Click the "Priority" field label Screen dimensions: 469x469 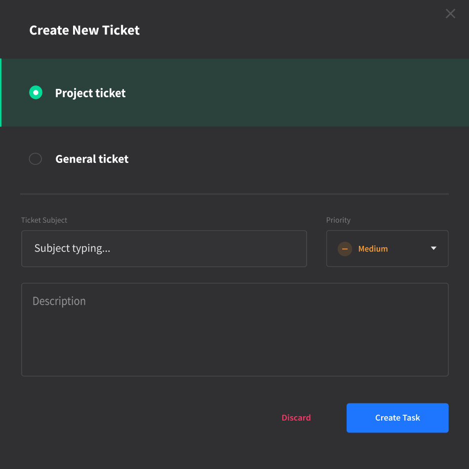click(x=338, y=220)
